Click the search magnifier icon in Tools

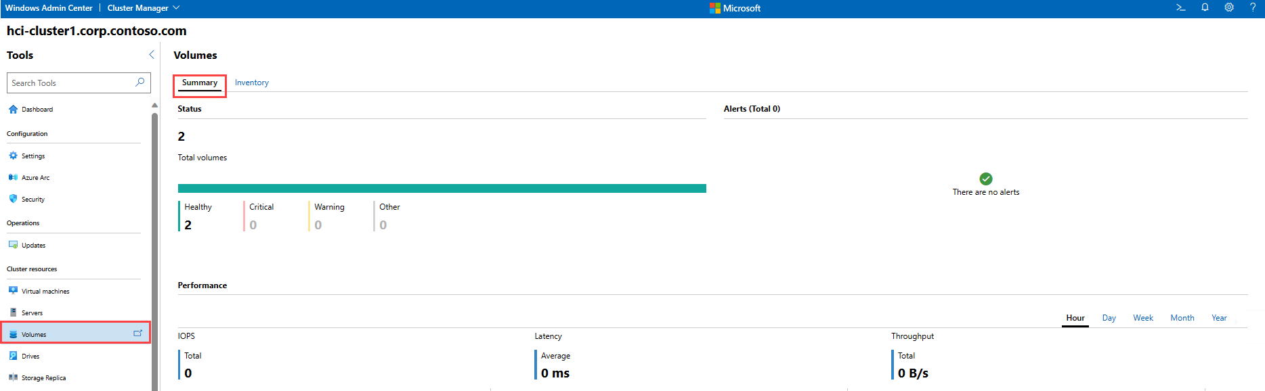tap(140, 83)
